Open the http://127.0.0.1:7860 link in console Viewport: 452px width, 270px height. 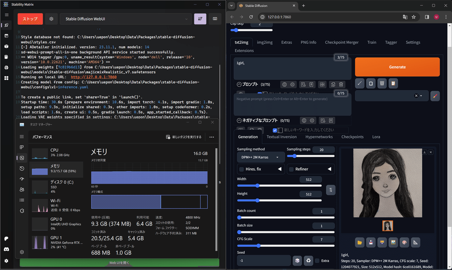[x=93, y=77]
